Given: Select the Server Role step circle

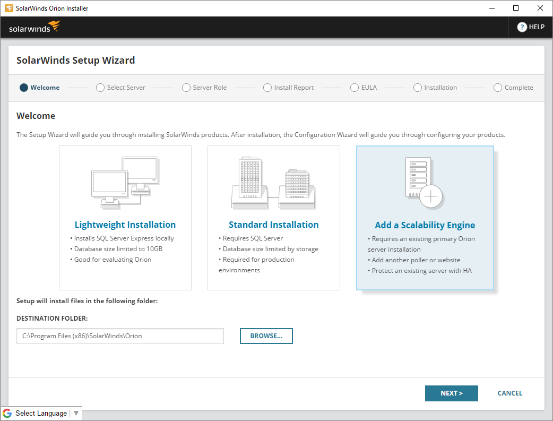Looking at the screenshot, I should pos(186,88).
